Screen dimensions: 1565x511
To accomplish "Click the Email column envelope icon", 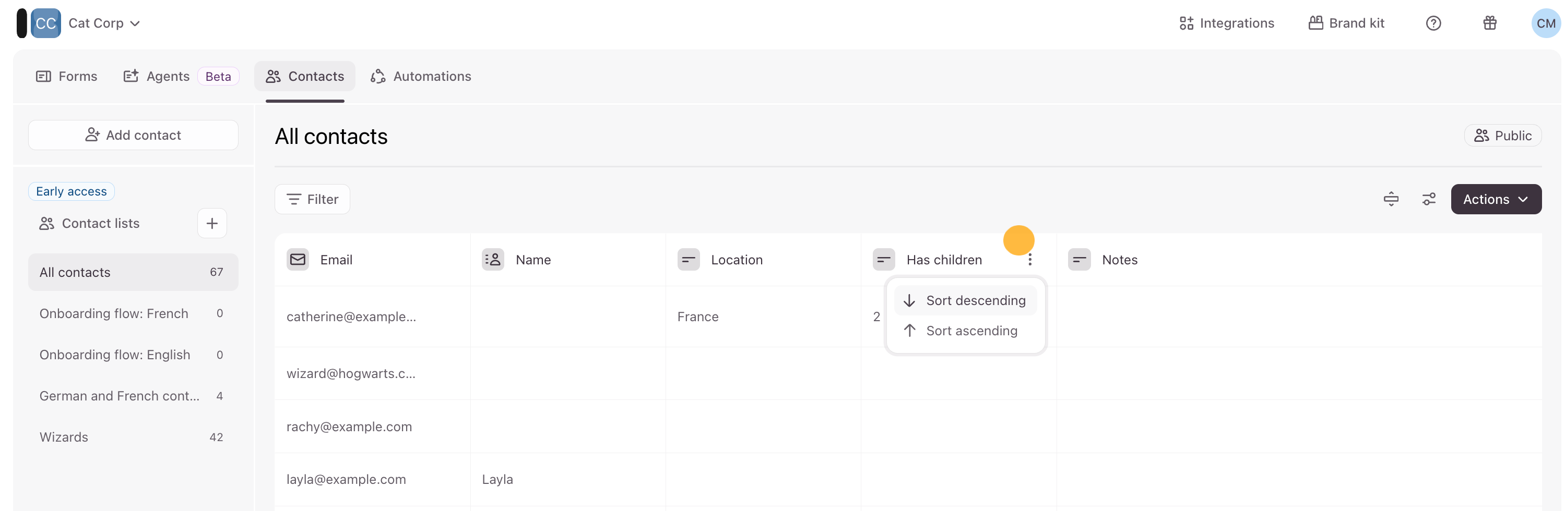I will click(x=298, y=260).
